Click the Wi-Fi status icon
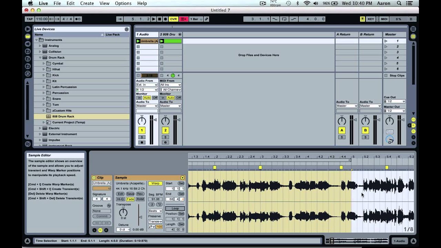This screenshot has width=441, height=248. pyautogui.click(x=307, y=3)
